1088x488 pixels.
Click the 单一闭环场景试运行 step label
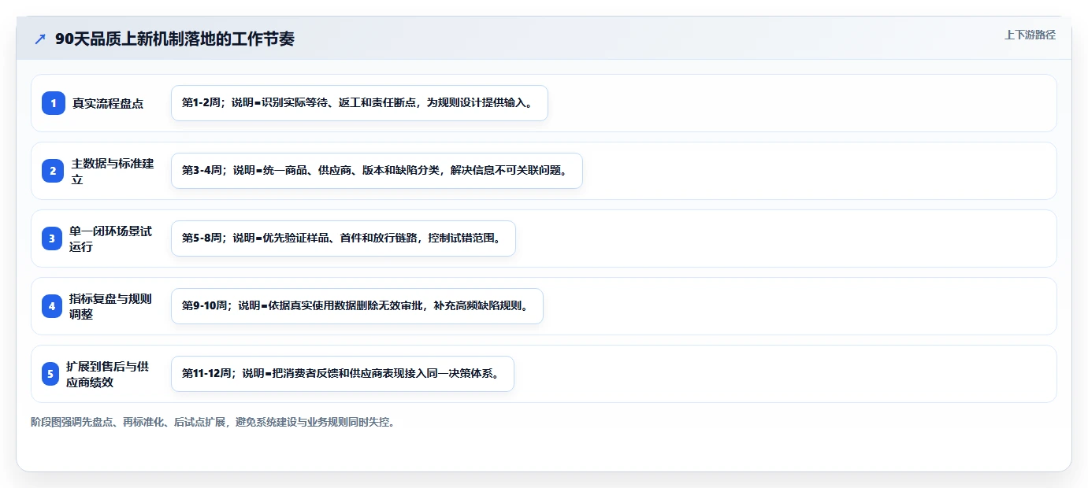pos(110,238)
